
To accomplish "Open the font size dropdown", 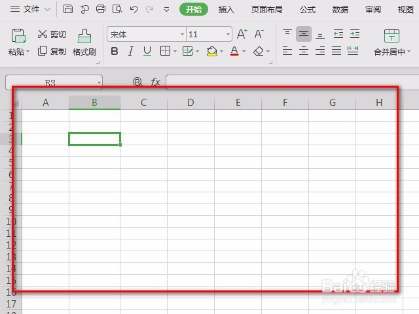I will click(x=228, y=34).
